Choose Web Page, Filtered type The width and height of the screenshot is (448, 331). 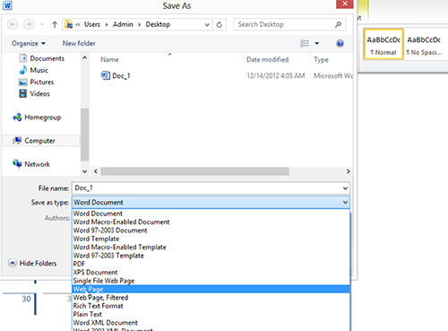pos(211,298)
